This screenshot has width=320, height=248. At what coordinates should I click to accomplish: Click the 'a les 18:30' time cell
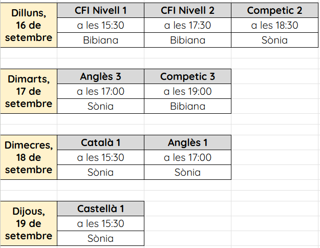[274, 25]
